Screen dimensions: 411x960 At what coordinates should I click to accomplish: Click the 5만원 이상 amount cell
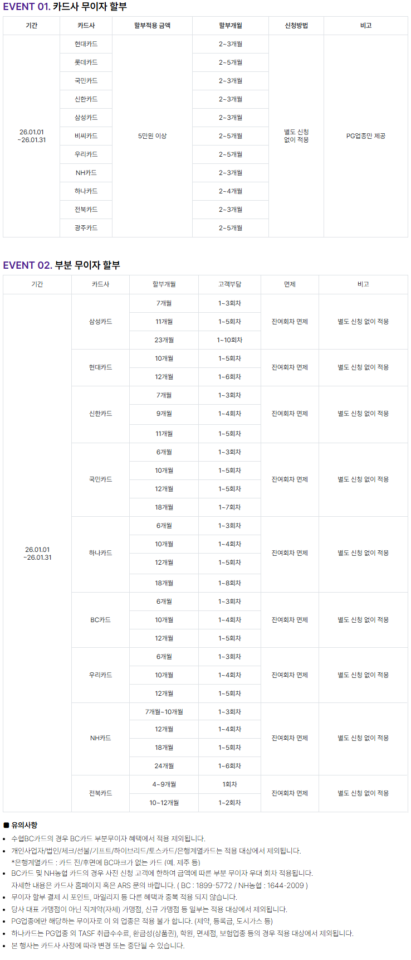[x=152, y=136]
